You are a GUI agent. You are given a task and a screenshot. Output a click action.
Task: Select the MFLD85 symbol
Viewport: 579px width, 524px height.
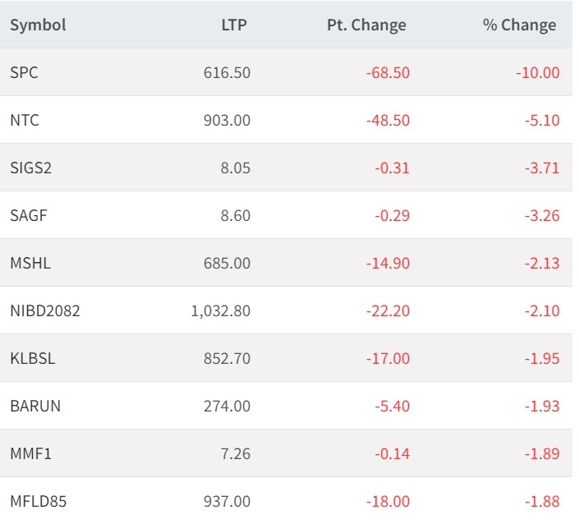[38, 501]
